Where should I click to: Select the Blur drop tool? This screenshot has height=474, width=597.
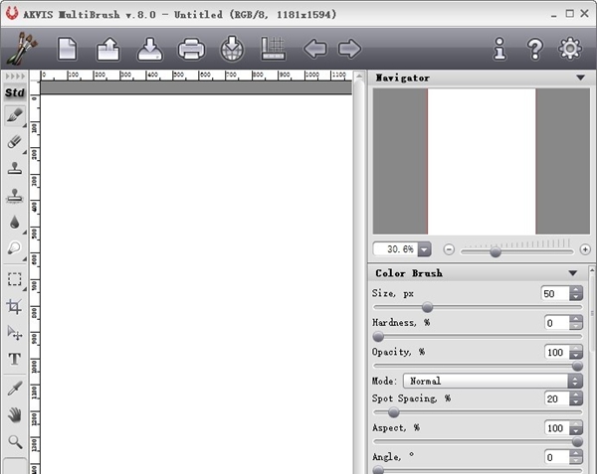coord(15,222)
